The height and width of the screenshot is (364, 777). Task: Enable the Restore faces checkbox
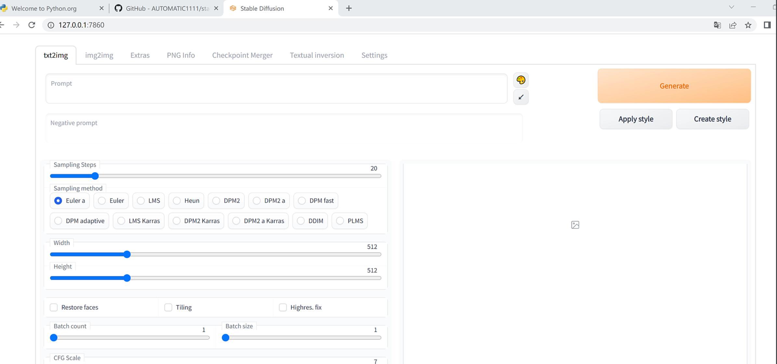54,307
